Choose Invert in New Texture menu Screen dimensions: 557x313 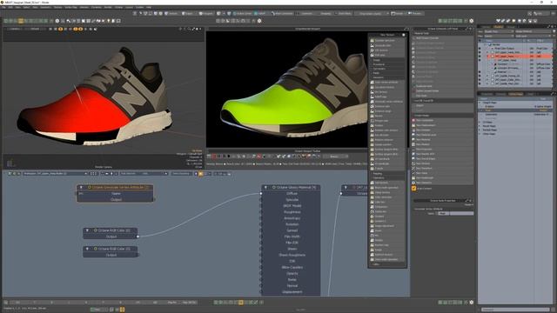tap(386, 230)
